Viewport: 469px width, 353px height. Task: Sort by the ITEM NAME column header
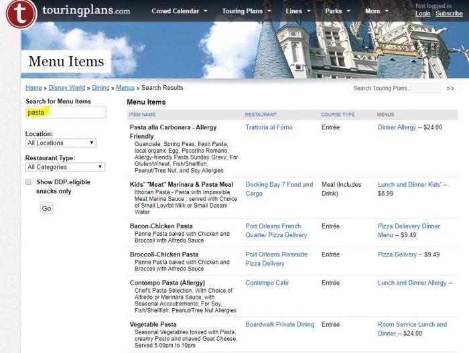click(x=142, y=115)
